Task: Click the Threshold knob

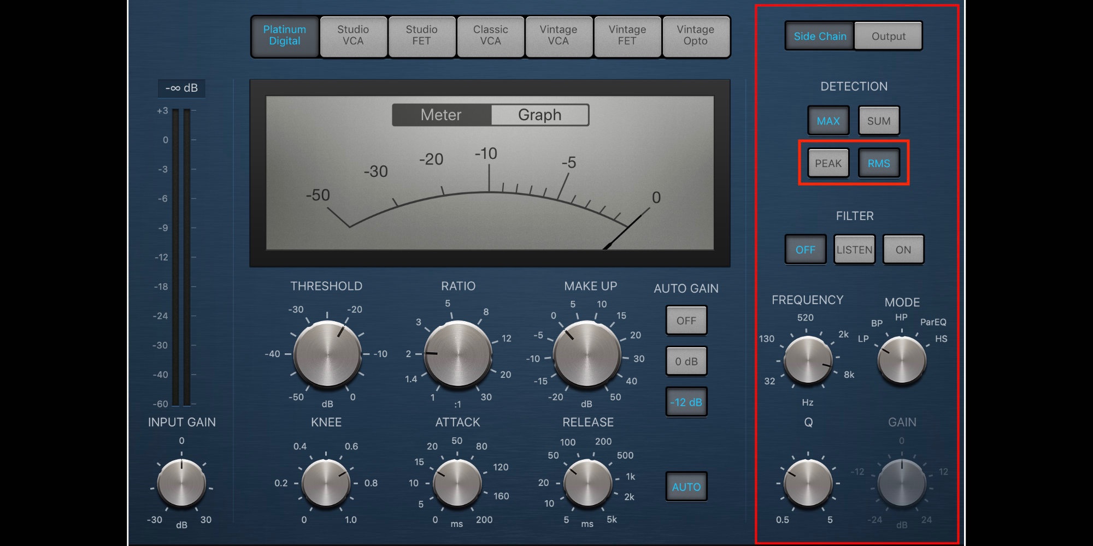Action: pos(327,354)
